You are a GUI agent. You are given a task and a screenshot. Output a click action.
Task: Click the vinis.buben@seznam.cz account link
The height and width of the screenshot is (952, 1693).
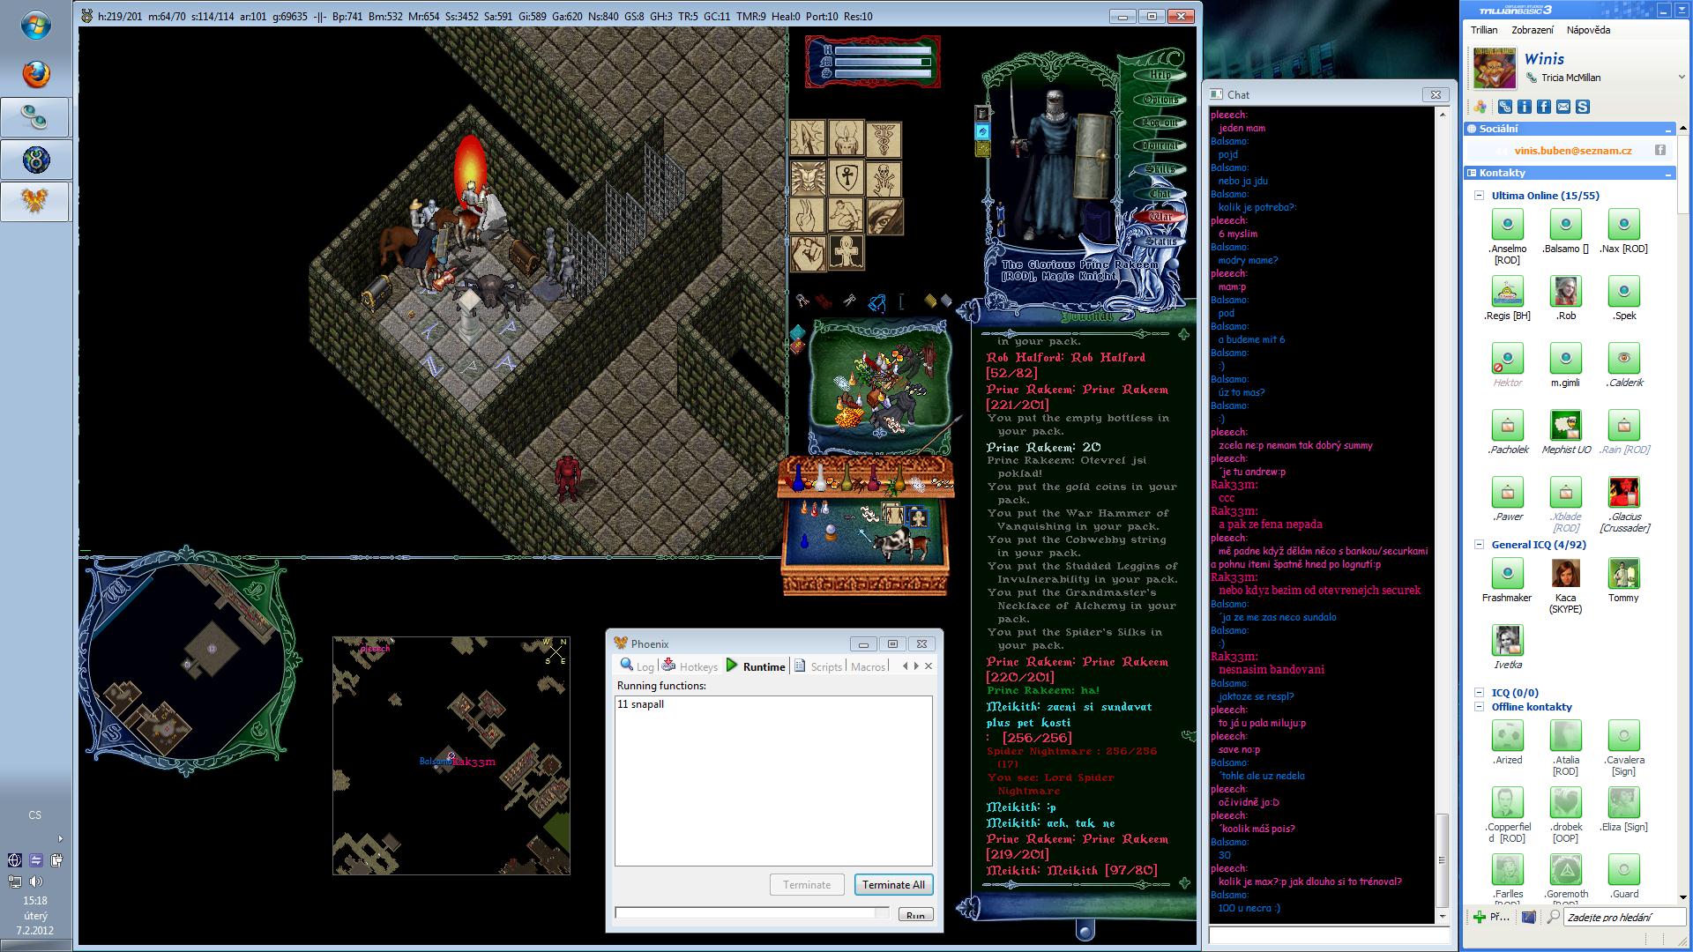tap(1573, 151)
